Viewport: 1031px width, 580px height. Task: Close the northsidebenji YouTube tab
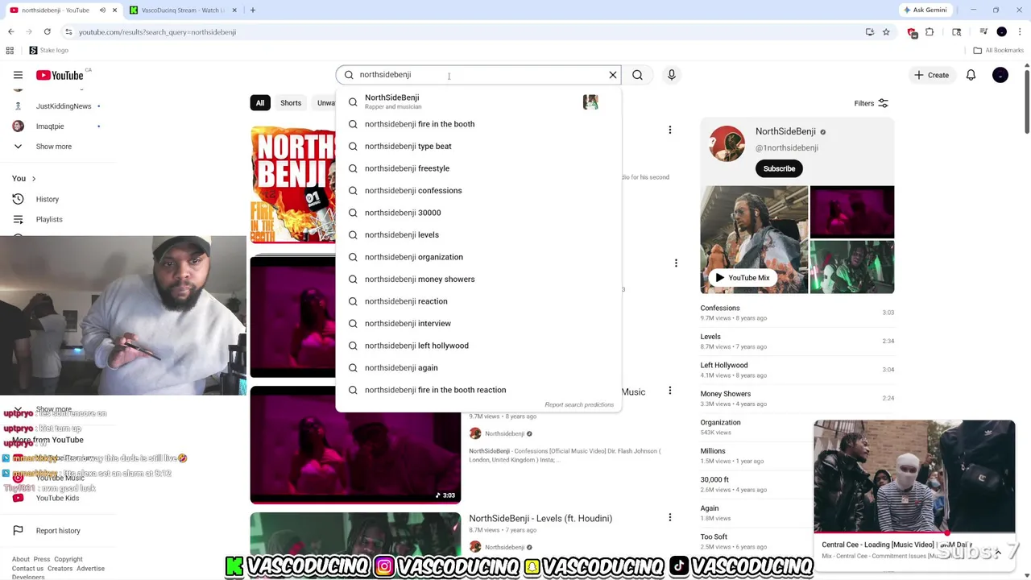114,10
